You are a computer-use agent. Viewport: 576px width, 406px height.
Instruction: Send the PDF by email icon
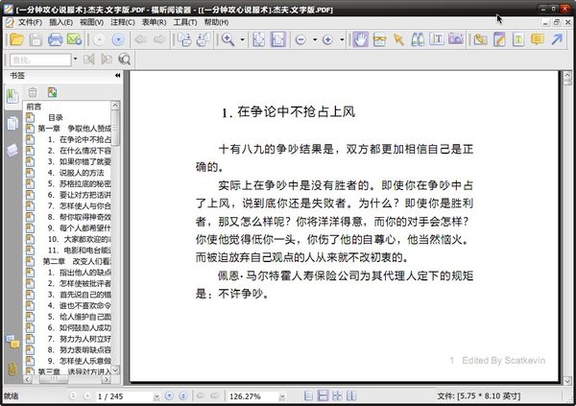tap(74, 39)
